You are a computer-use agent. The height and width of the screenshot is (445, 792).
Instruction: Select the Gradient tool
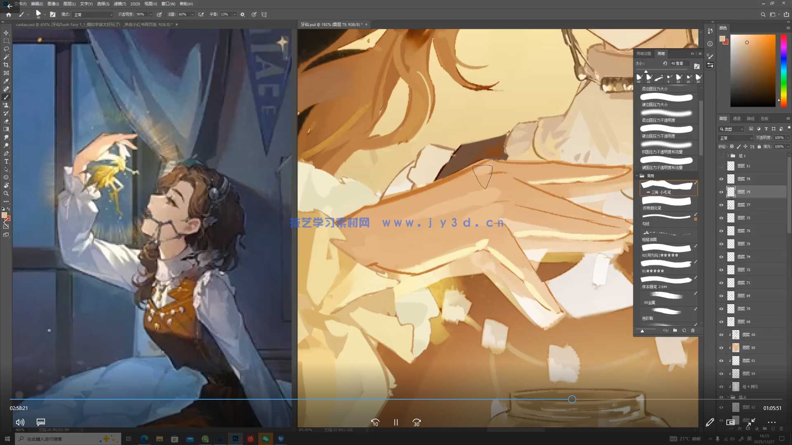6,129
